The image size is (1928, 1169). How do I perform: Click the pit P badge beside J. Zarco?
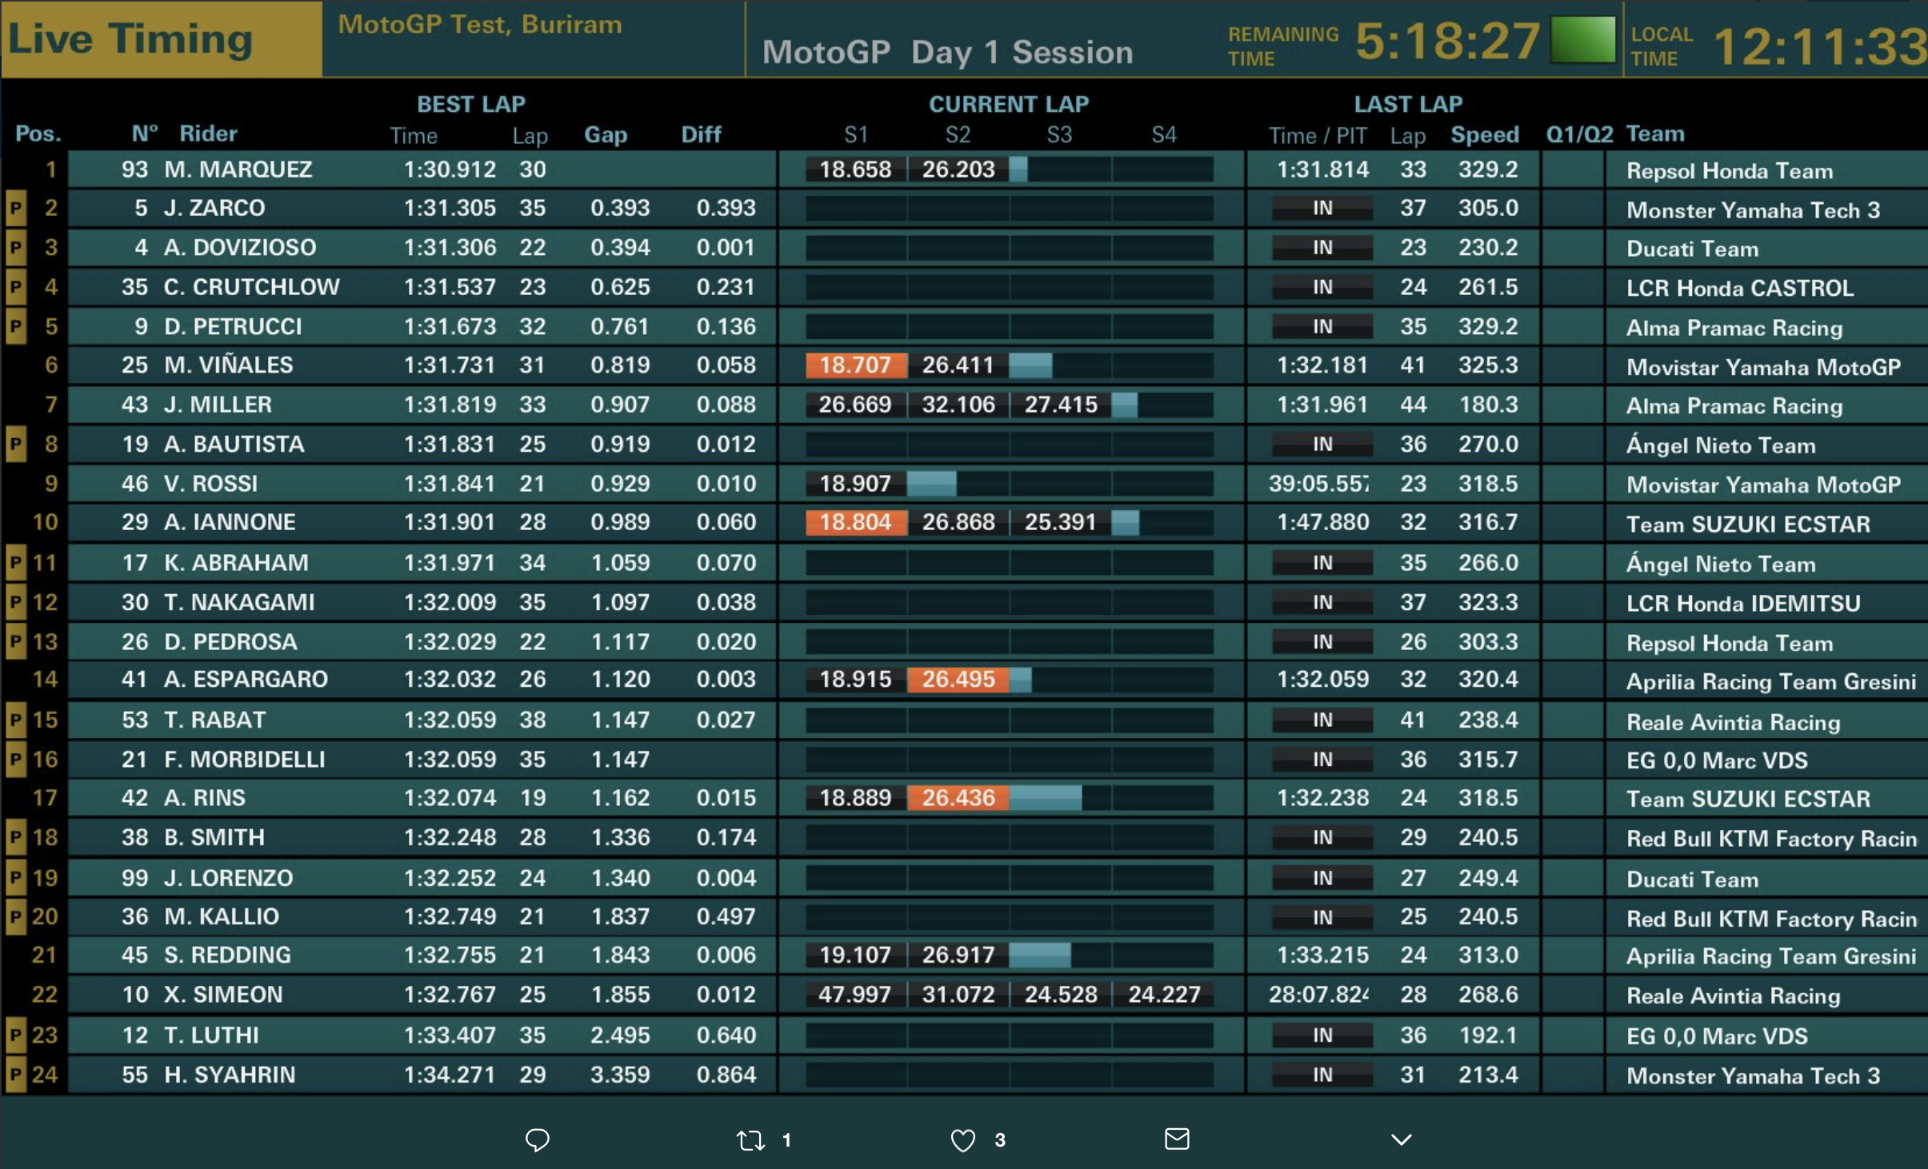(x=15, y=209)
